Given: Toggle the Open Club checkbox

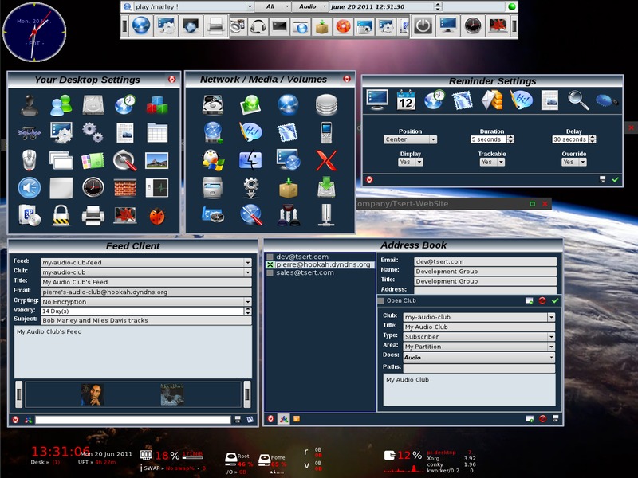Looking at the screenshot, I should [381, 301].
